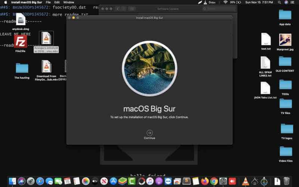Open Sublime Text from the dock
The height and width of the screenshot is (187, 299).
tap(187, 181)
